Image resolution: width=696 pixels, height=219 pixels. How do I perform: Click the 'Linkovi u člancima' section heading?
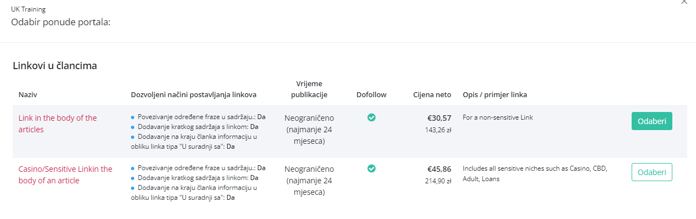(55, 66)
